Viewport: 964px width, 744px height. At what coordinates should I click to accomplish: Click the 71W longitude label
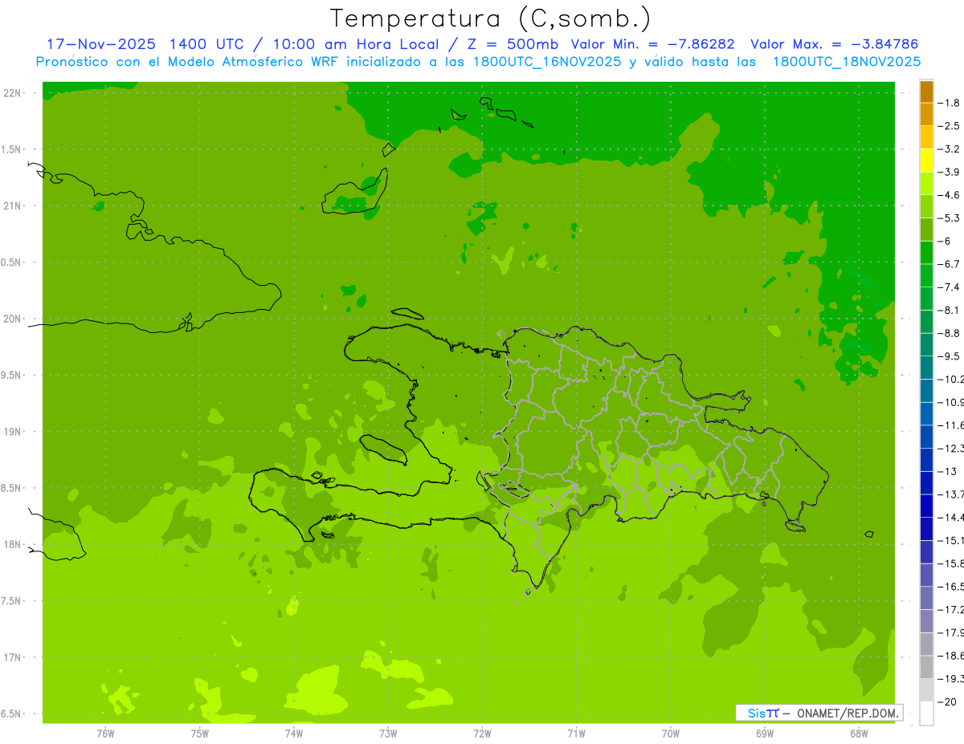tap(576, 734)
